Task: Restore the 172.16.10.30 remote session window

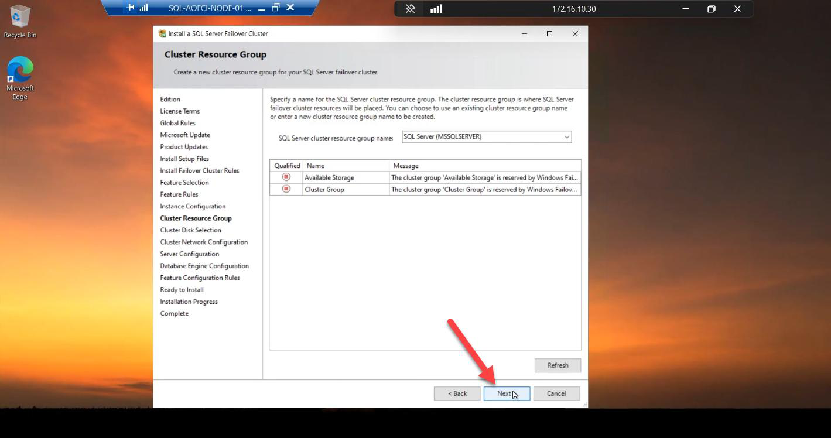Action: [711, 9]
